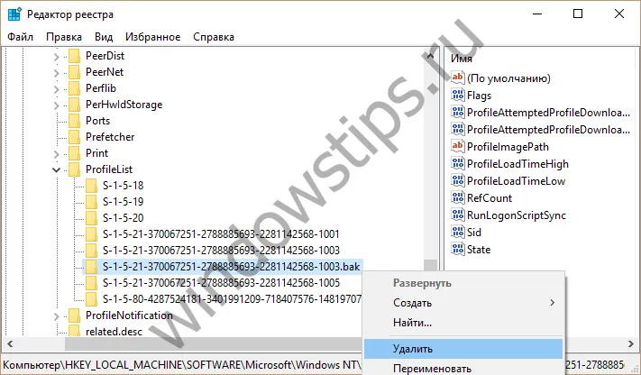Close the Registry Editor window
Viewport: 641px width, 375px height.
pyautogui.click(x=619, y=14)
